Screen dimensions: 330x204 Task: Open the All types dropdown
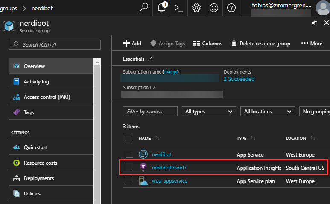click(209, 112)
